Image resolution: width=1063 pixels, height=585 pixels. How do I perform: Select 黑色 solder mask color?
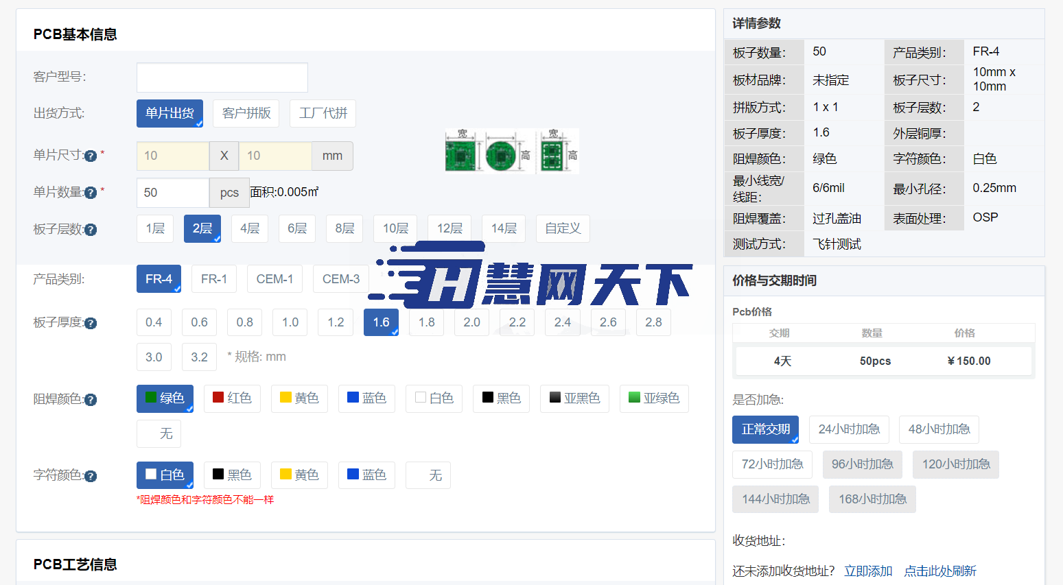pyautogui.click(x=501, y=398)
